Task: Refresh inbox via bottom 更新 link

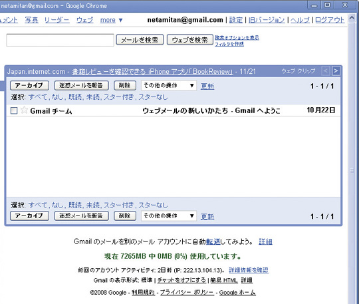Action: click(x=207, y=216)
